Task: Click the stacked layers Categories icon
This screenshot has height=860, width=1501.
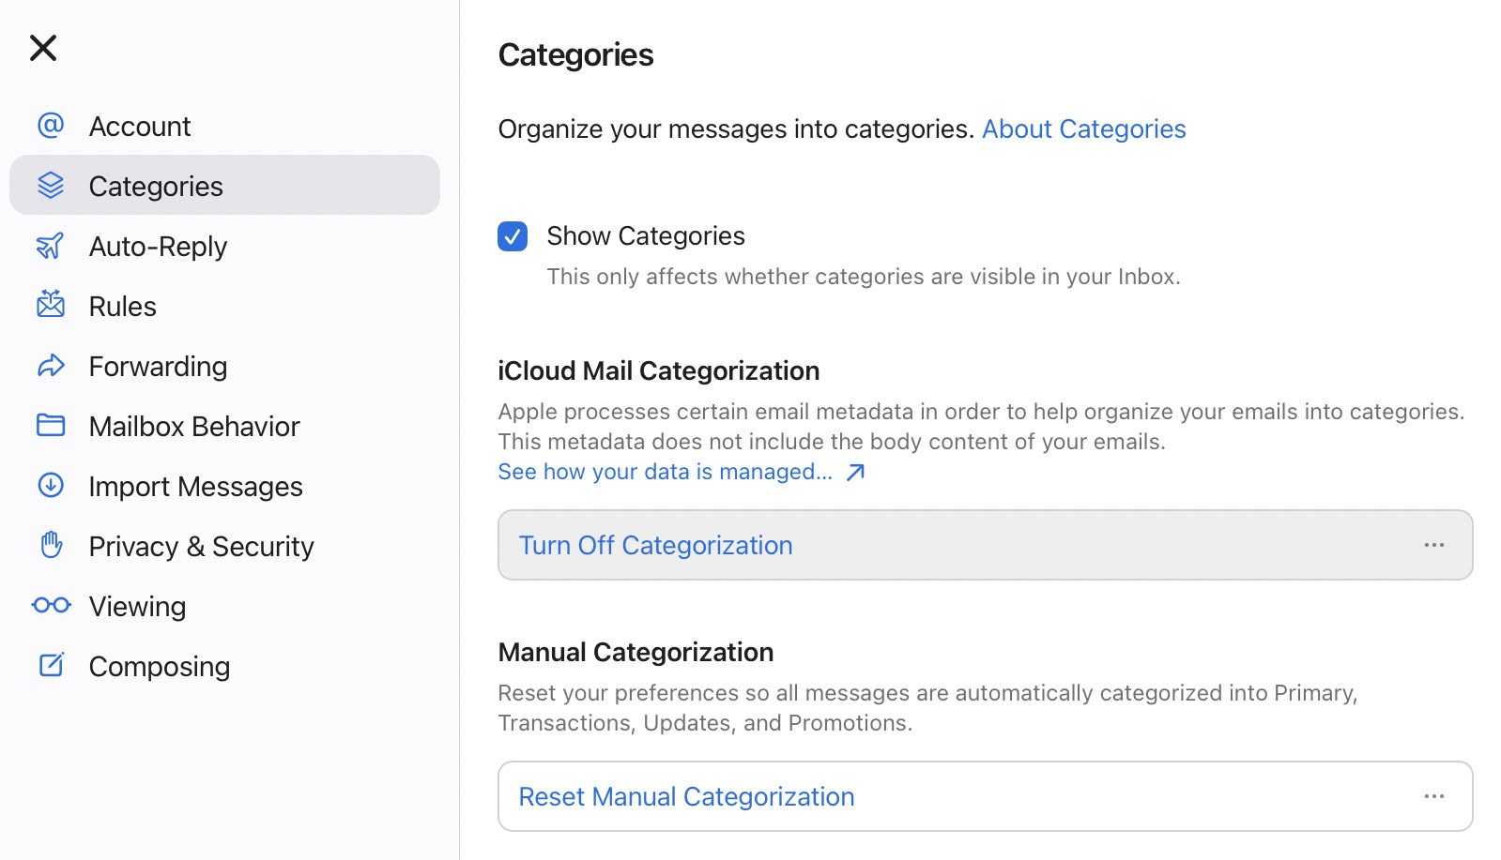Action: click(51, 186)
